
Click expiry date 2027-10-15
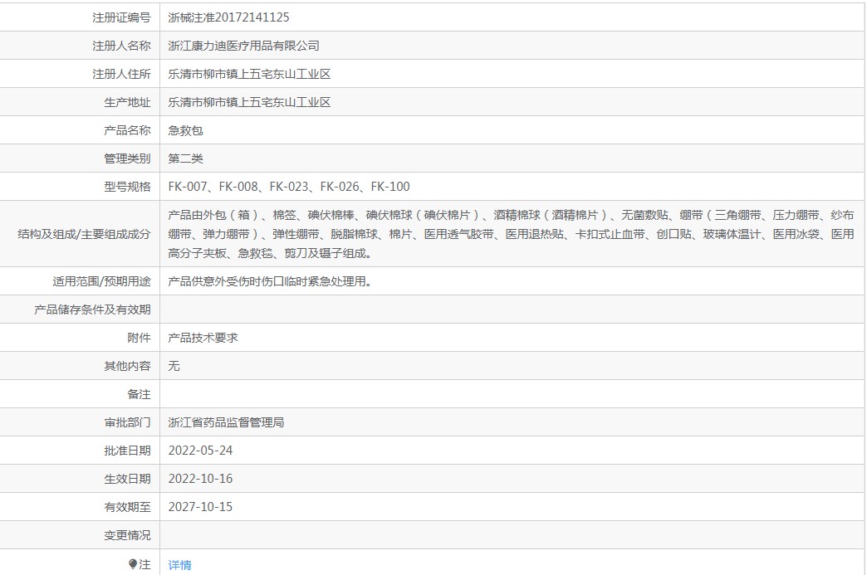coord(201,507)
